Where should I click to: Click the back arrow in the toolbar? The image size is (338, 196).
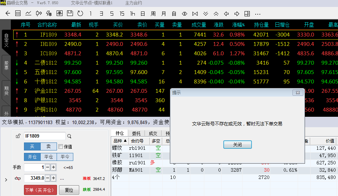coord(8,14)
